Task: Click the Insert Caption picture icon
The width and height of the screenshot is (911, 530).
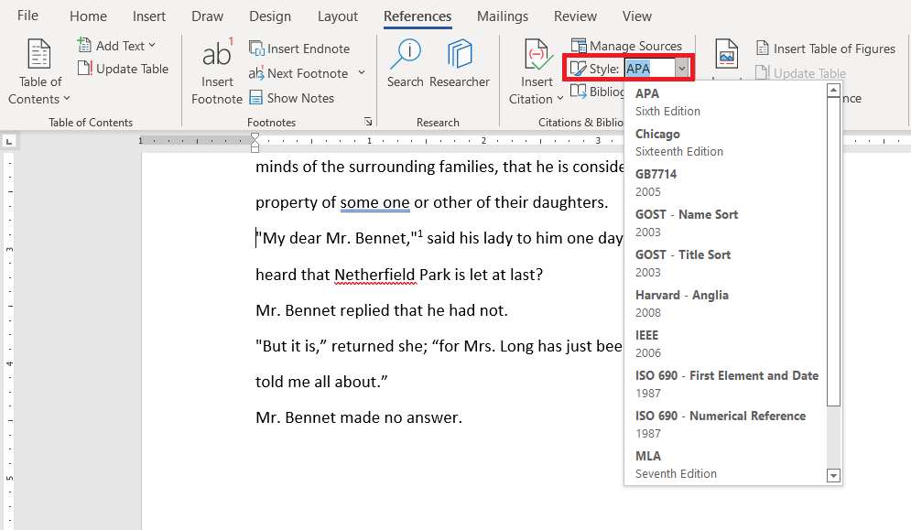Action: [x=726, y=55]
